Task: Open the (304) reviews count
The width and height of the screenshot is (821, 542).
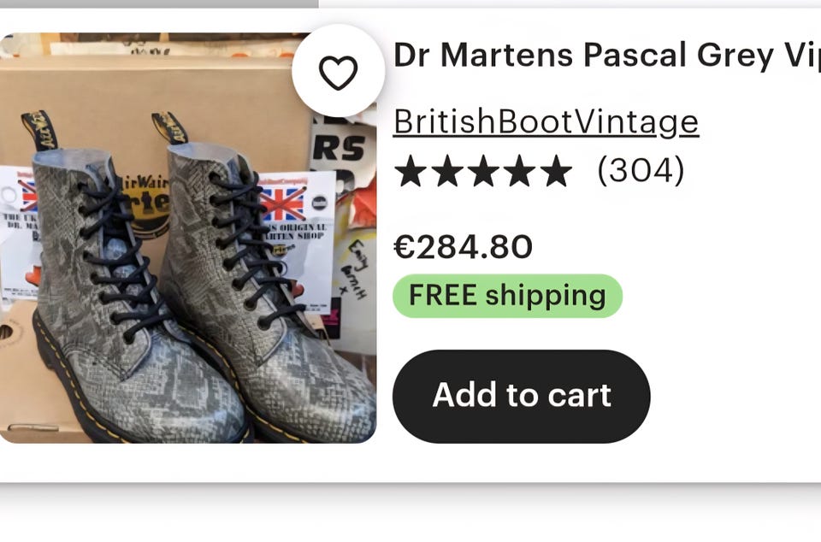Action: coord(641,171)
